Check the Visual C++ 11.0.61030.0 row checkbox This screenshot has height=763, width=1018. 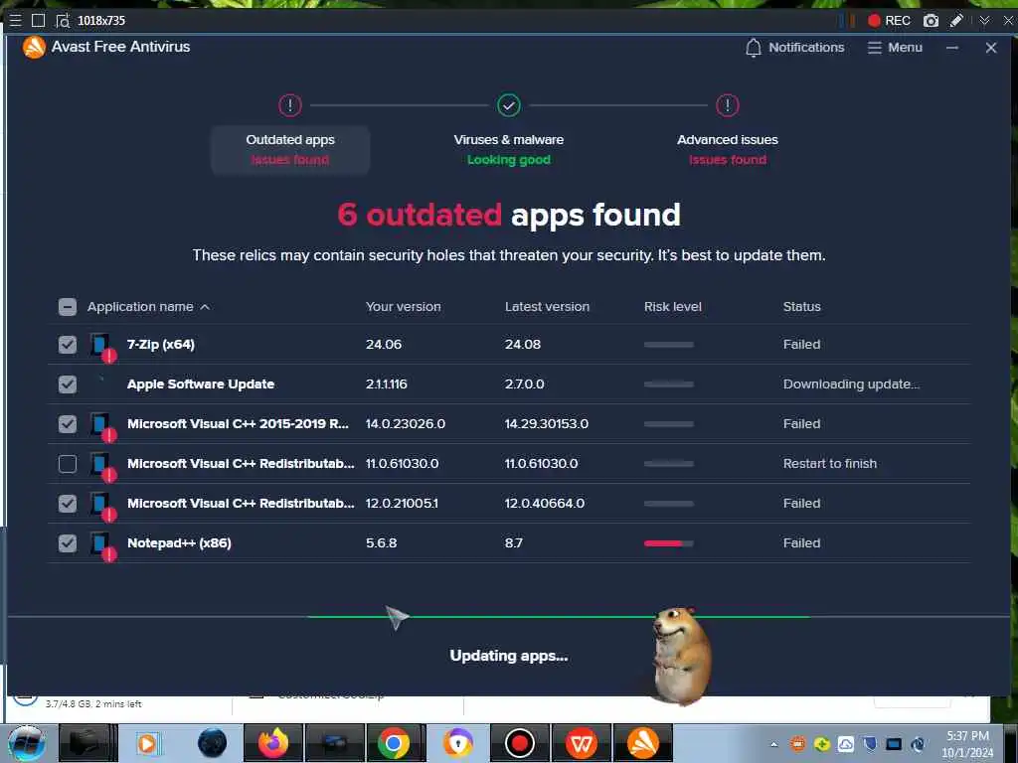tap(68, 464)
